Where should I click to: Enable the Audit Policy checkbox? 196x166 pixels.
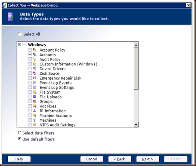pyautogui.click(x=30, y=59)
